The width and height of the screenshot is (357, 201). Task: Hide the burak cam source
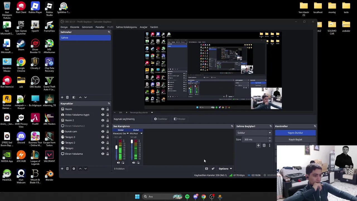(x=103, y=131)
